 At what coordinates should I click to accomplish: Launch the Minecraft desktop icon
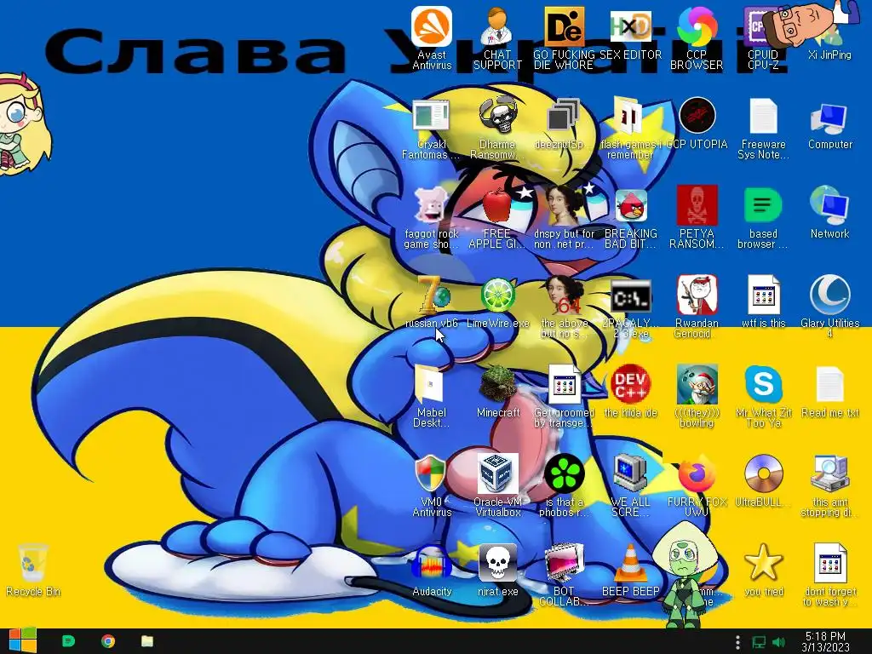497,392
